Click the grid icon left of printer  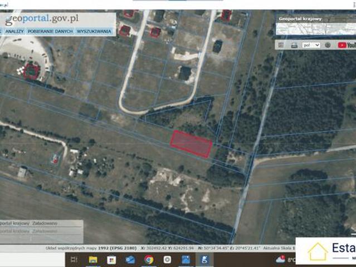[x=281, y=45]
